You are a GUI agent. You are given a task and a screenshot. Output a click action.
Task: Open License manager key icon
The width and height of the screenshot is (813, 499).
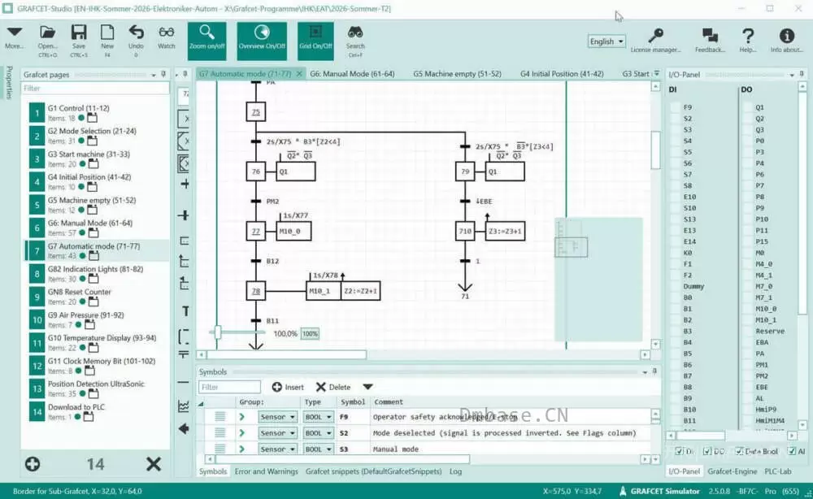pos(655,41)
